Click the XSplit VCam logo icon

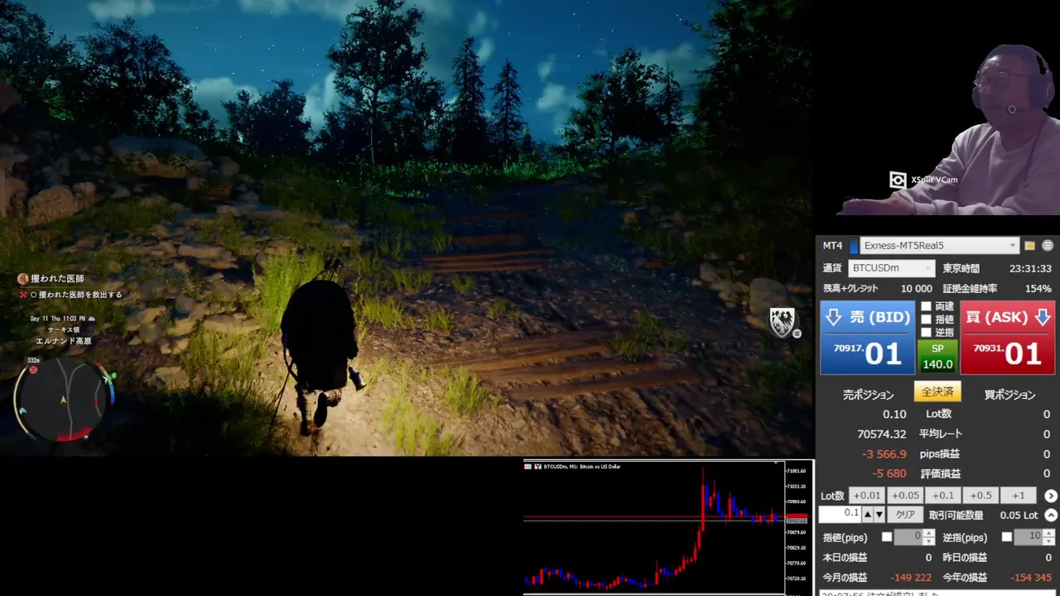(x=898, y=180)
